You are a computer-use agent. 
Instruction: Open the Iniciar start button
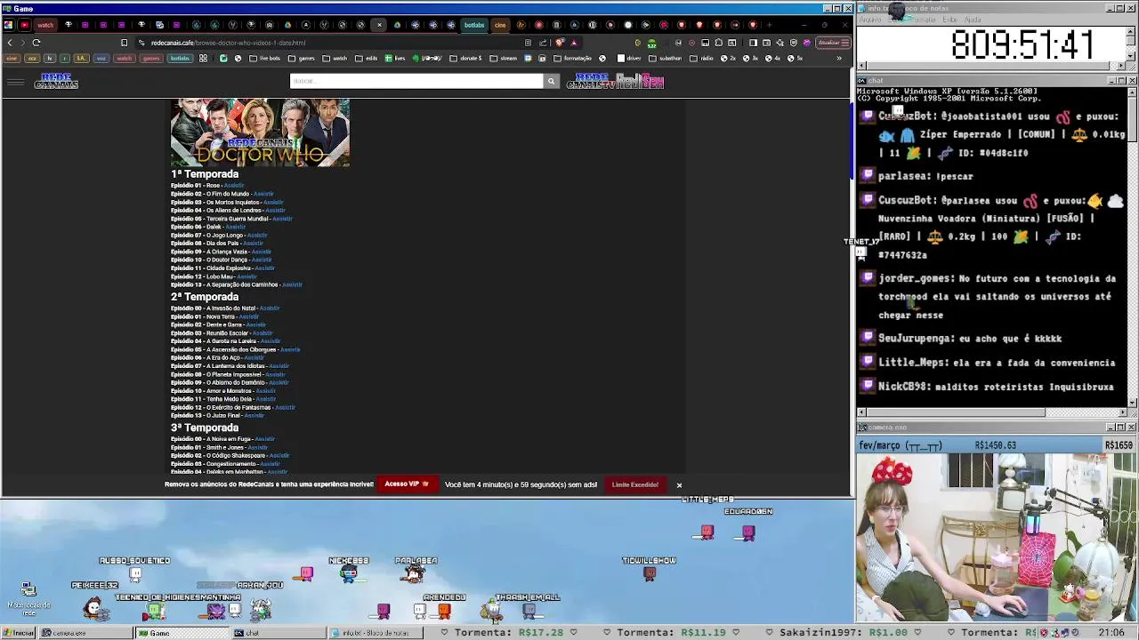(x=19, y=633)
